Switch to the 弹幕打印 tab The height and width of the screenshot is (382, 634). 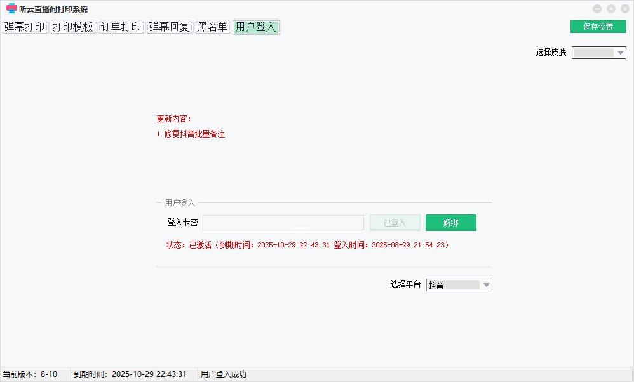click(25, 27)
